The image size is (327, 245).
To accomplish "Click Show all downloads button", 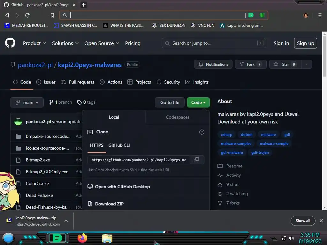I will [x=303, y=221].
